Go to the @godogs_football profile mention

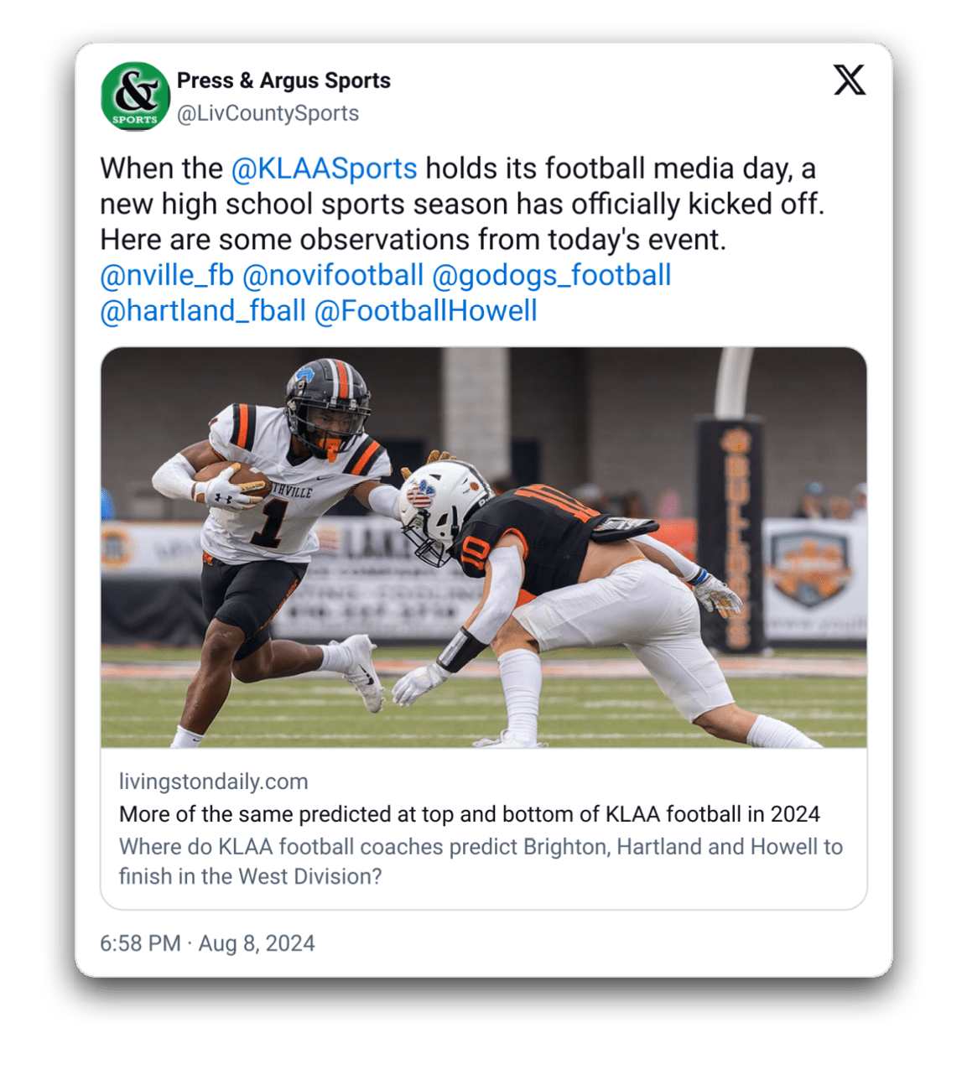[551, 276]
